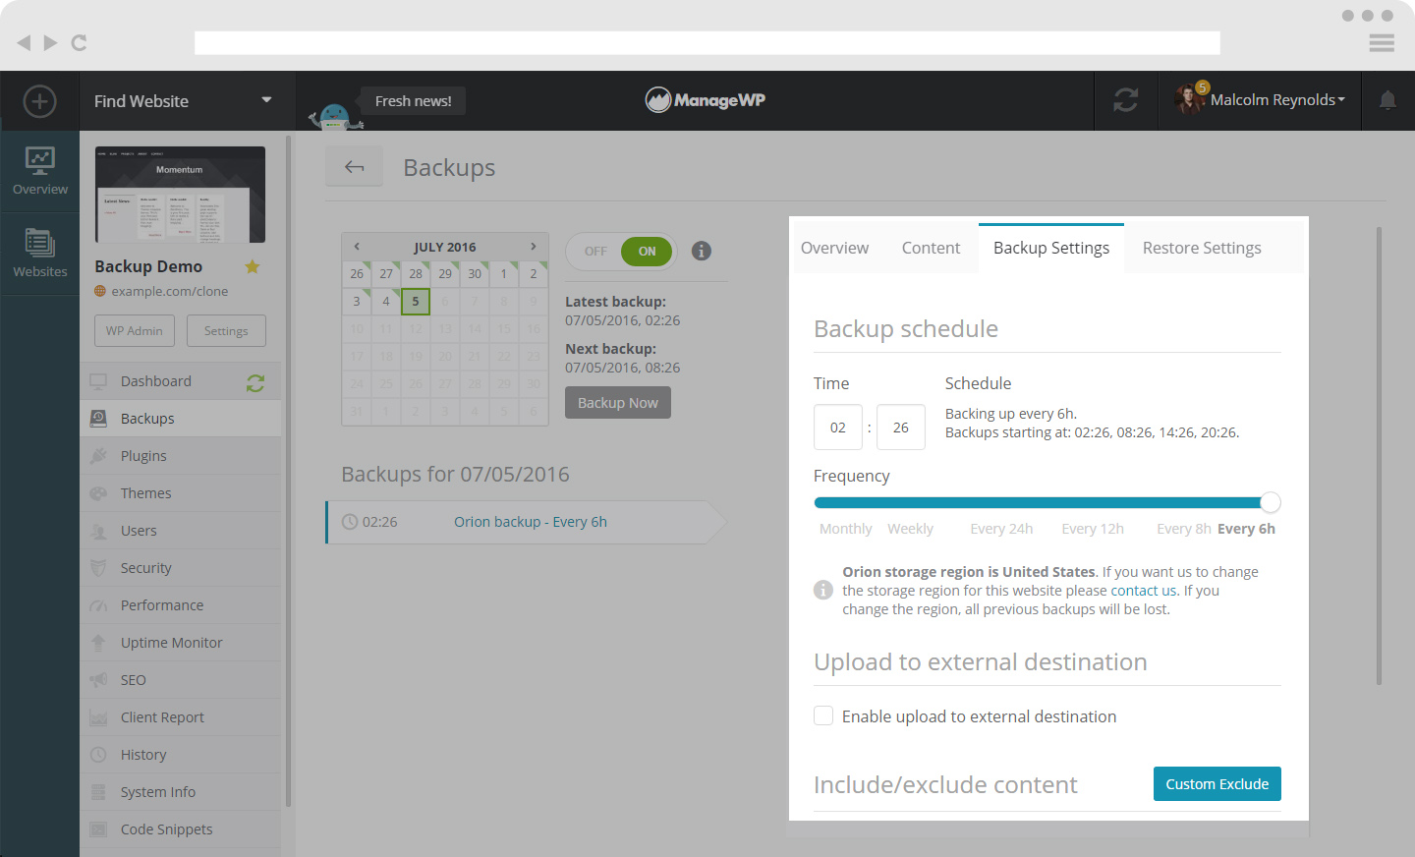Open Security in site menu
Viewport: 1415px width, 857px height.
(x=181, y=568)
